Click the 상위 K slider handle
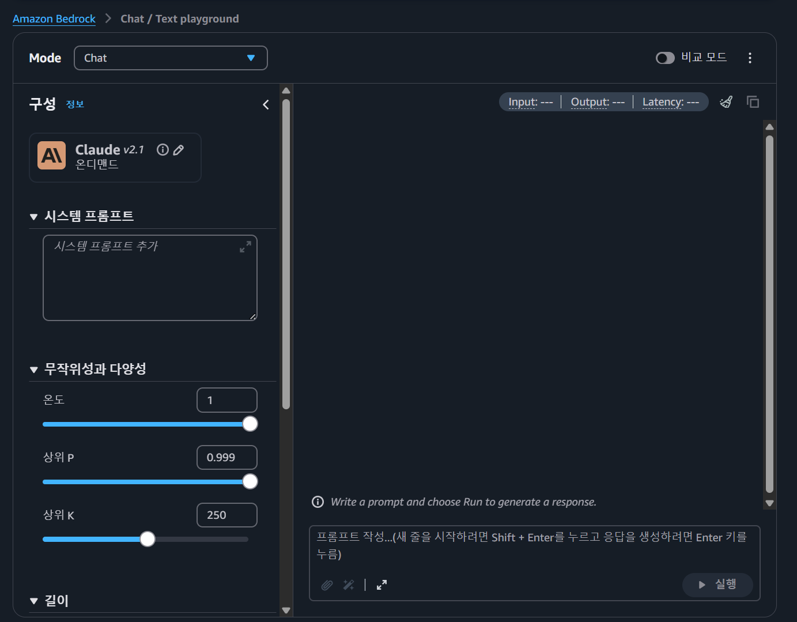Screen dimensions: 797x622 148,539
